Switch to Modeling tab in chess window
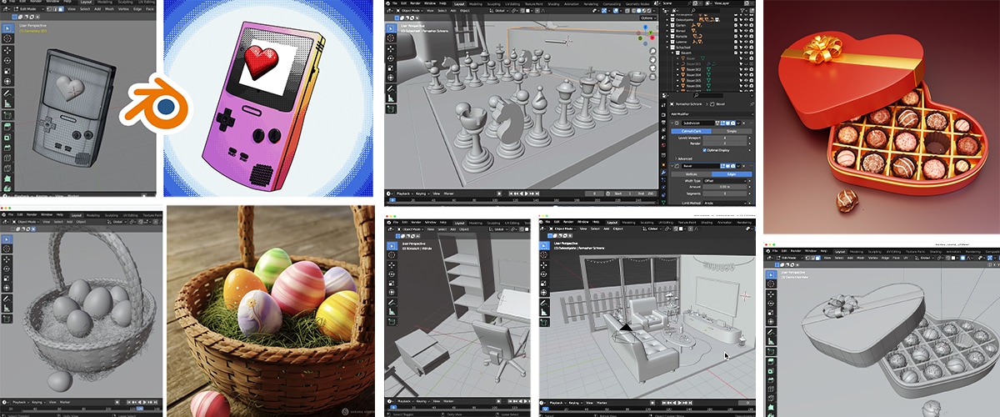Image resolution: width=1000 pixels, height=417 pixels. click(x=476, y=3)
